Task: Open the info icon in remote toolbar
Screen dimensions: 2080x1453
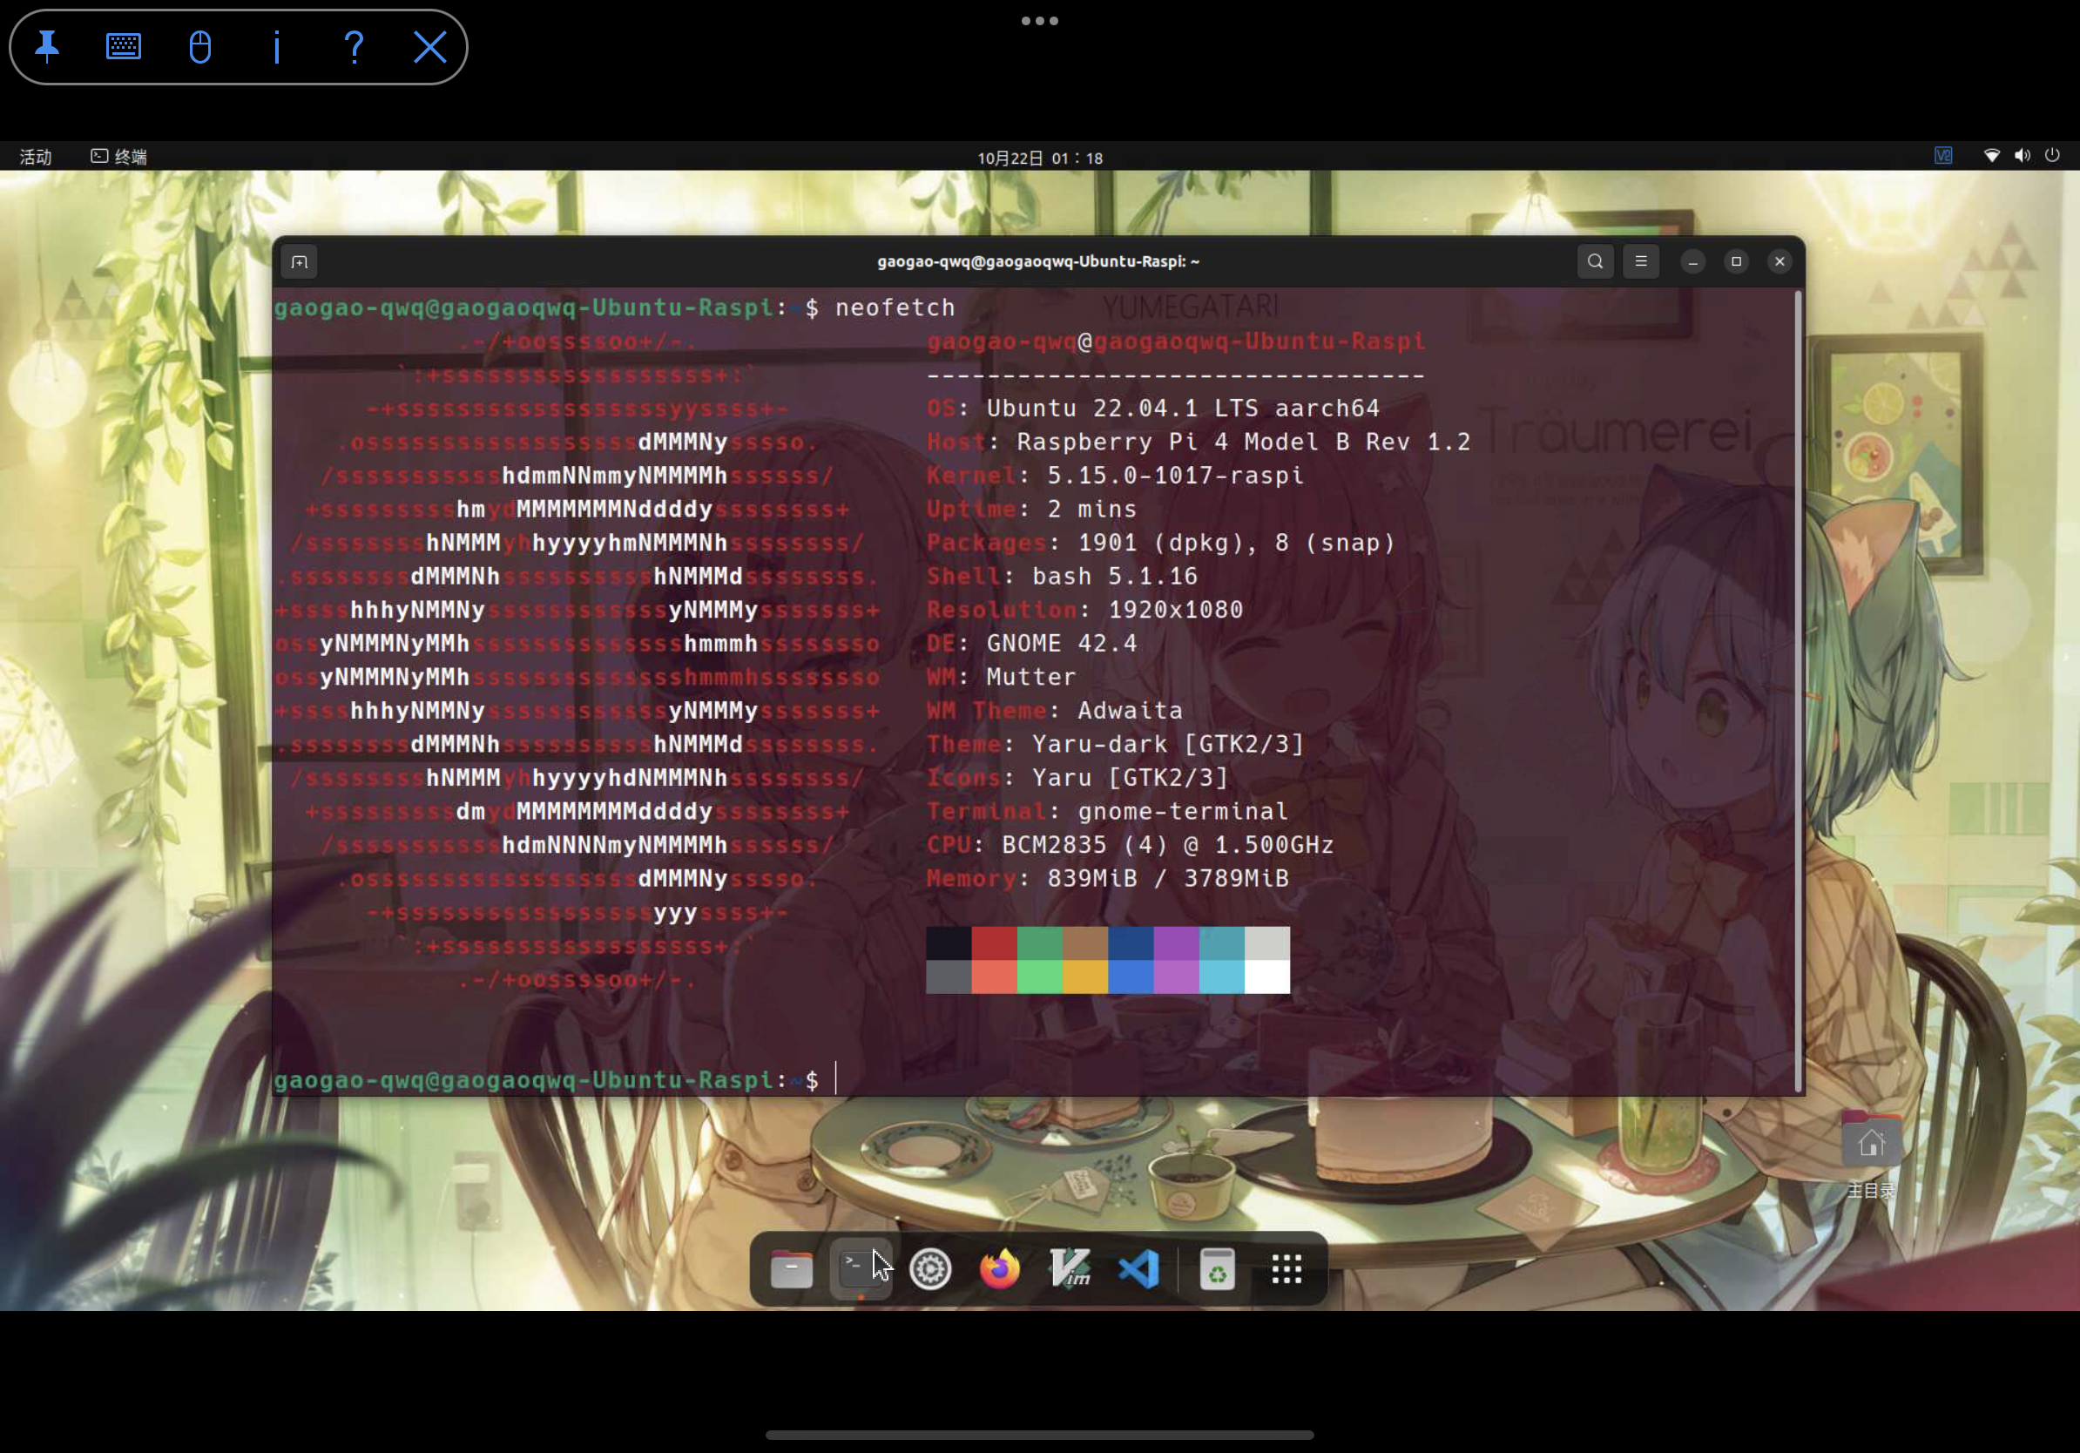Action: tap(276, 46)
